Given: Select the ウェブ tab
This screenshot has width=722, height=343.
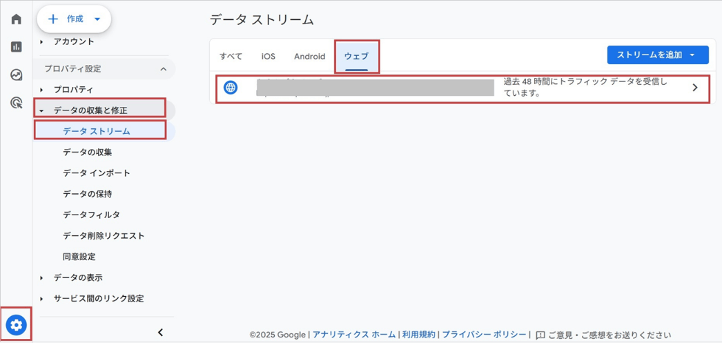Looking at the screenshot, I should [x=357, y=57].
